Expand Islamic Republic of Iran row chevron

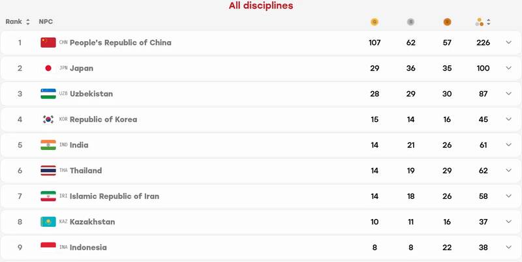point(508,196)
